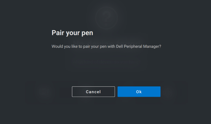The width and height of the screenshot is (211, 124).
Task: Select Cancel in the Pair your pen dialog
Action: (x=93, y=92)
